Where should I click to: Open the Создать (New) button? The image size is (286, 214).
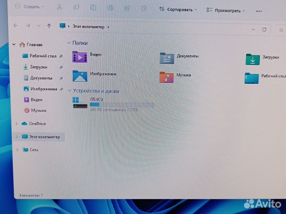pos(29,7)
